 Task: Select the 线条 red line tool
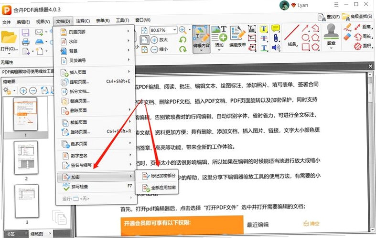pyautogui.click(x=292, y=35)
